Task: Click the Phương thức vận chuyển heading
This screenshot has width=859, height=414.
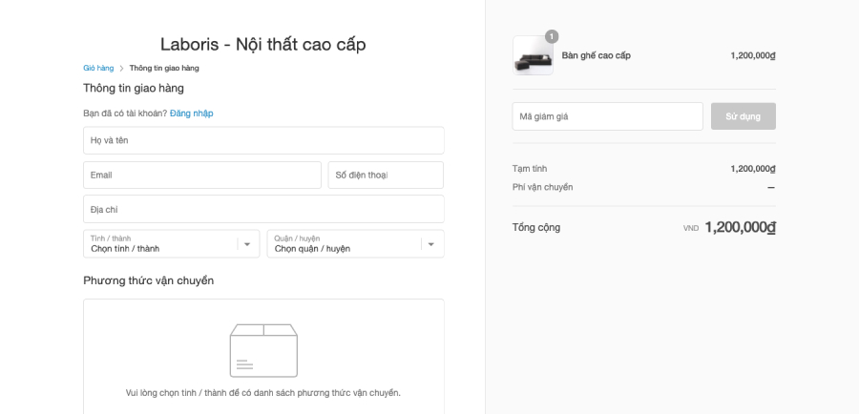Action: click(149, 280)
